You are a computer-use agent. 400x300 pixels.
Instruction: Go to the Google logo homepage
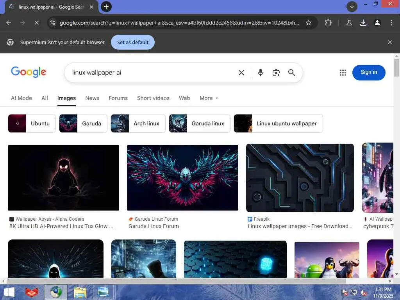(29, 72)
